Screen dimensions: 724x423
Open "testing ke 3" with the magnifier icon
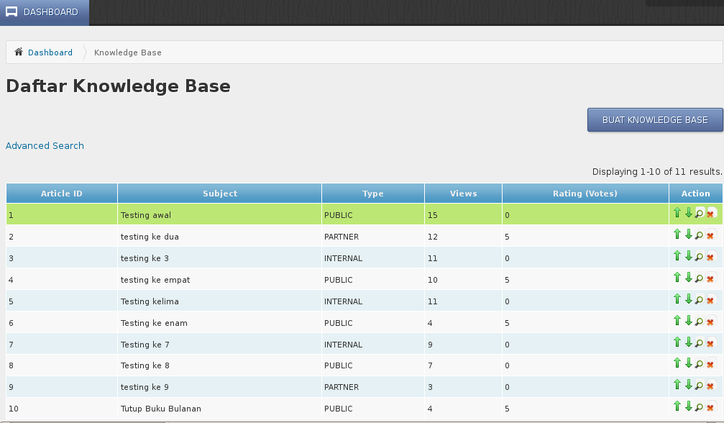click(x=700, y=256)
